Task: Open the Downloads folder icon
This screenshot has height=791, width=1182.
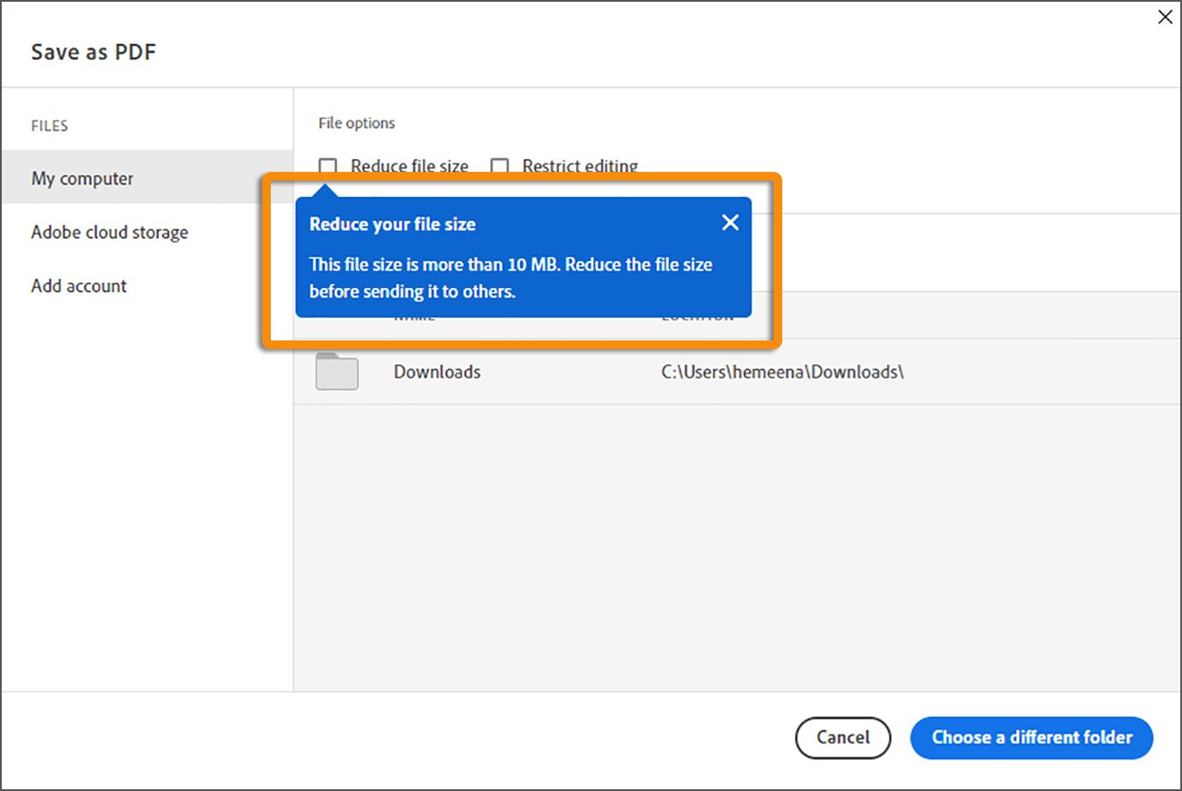Action: click(336, 371)
